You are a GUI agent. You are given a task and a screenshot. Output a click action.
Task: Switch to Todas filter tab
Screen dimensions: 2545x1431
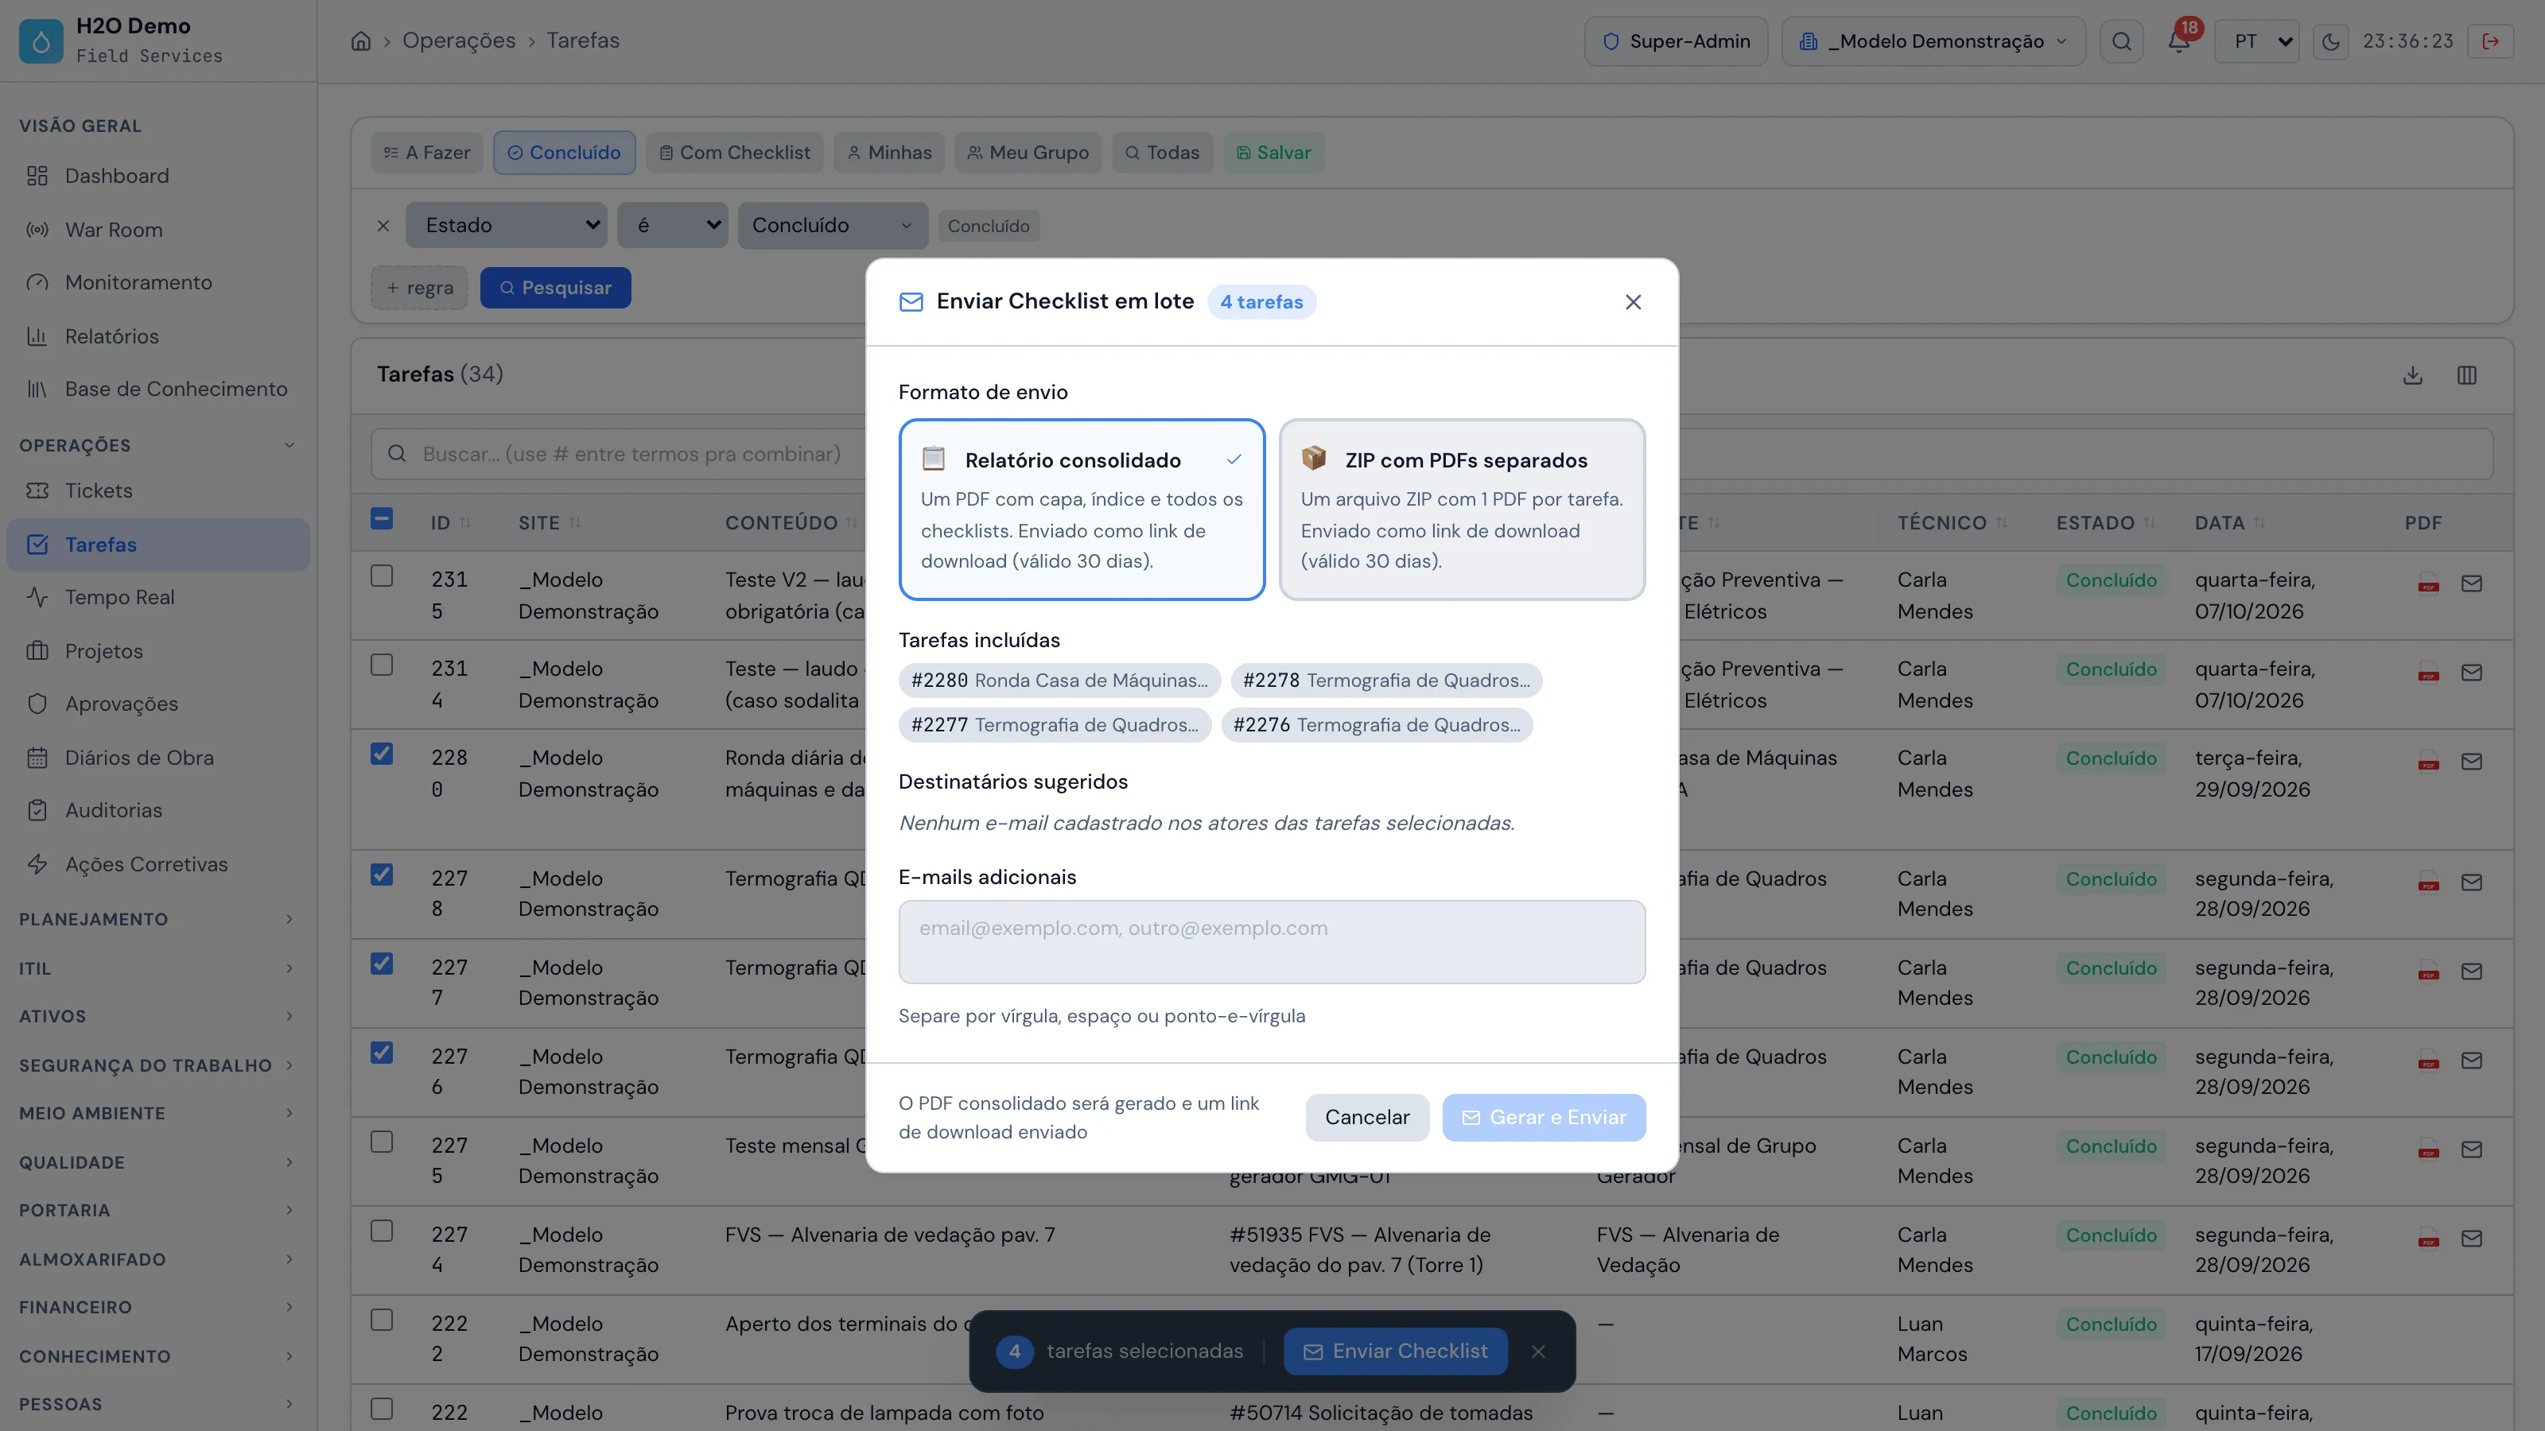click(1162, 153)
